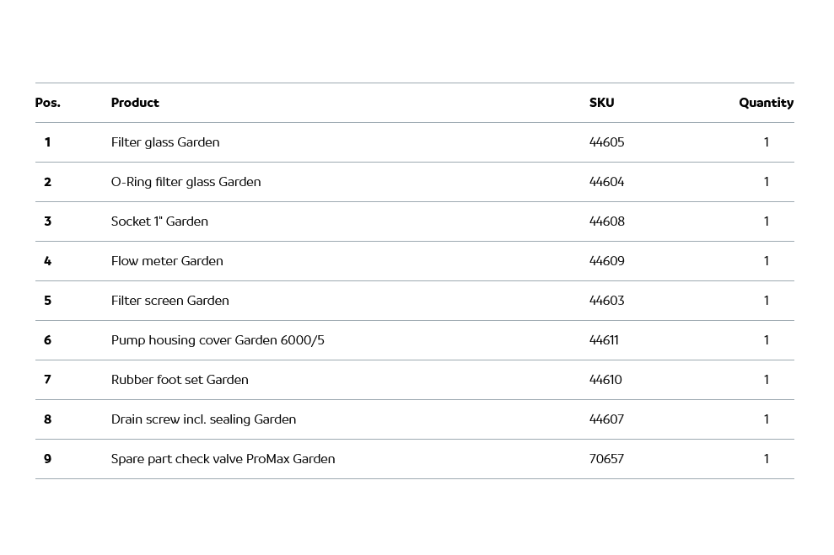Click SKU number 44609

pos(606,261)
